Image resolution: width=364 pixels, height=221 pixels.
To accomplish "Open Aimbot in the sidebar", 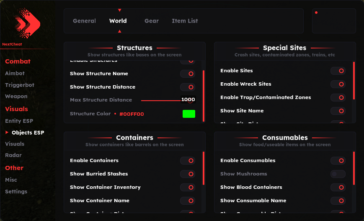I will click(15, 73).
